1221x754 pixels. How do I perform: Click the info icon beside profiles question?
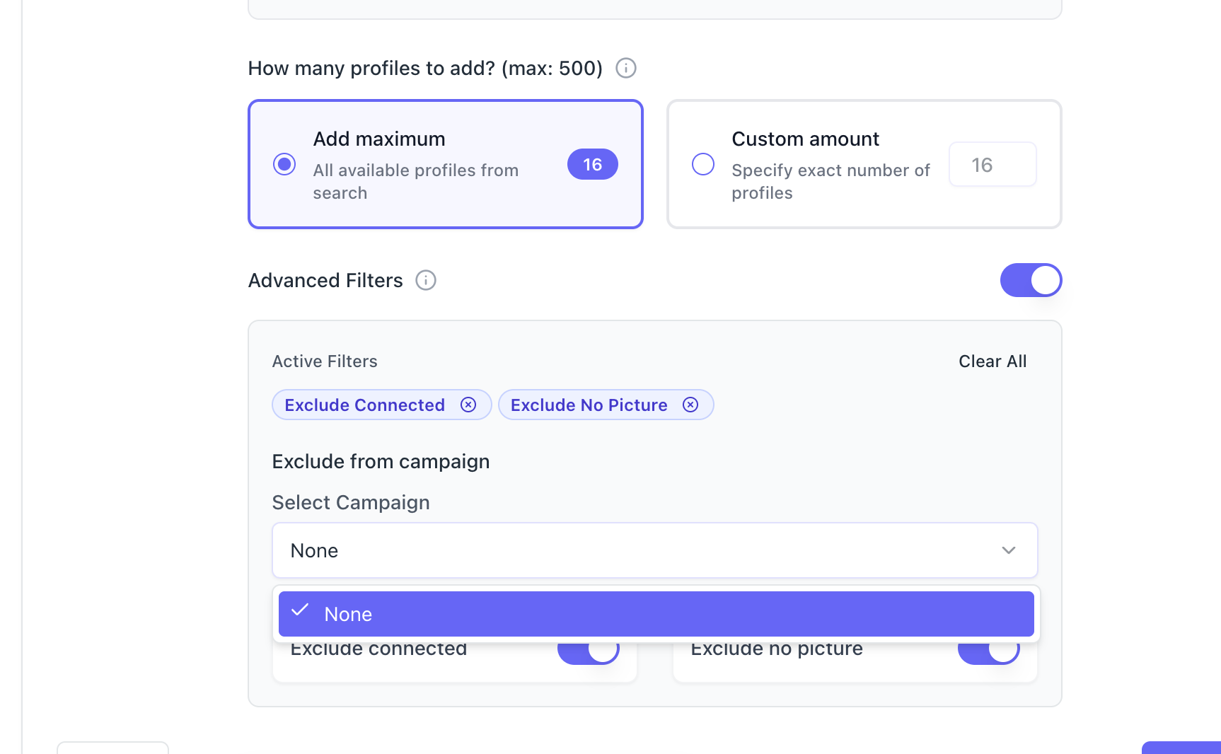click(626, 68)
